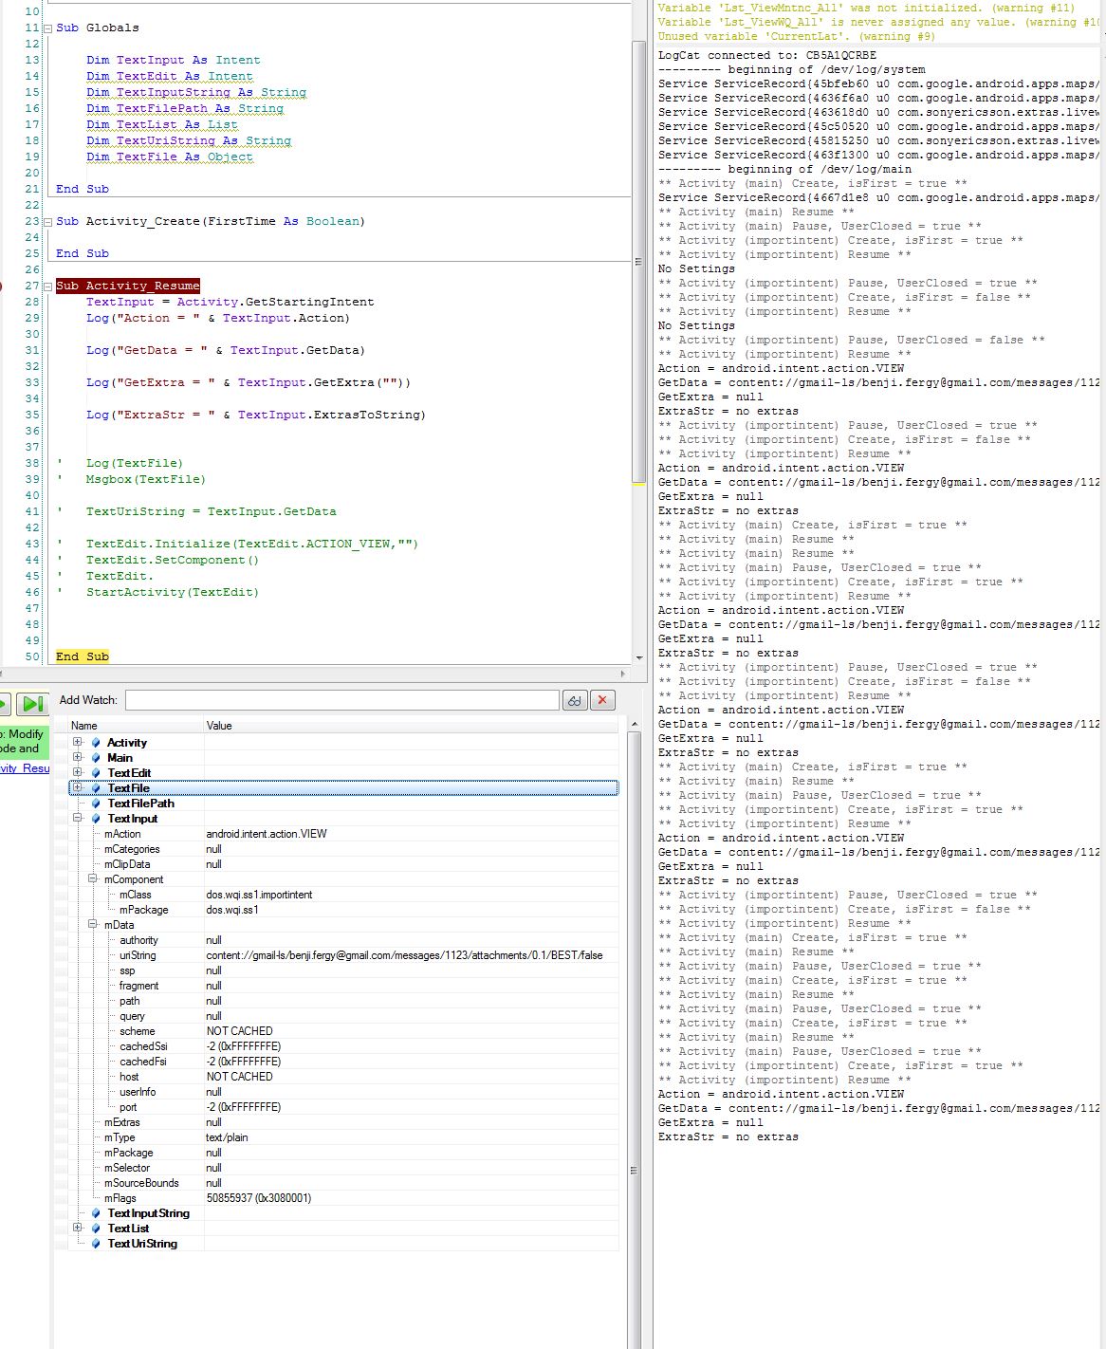The height and width of the screenshot is (1349, 1106).
Task: Expand the TextList variable node
Action: click(x=78, y=1228)
